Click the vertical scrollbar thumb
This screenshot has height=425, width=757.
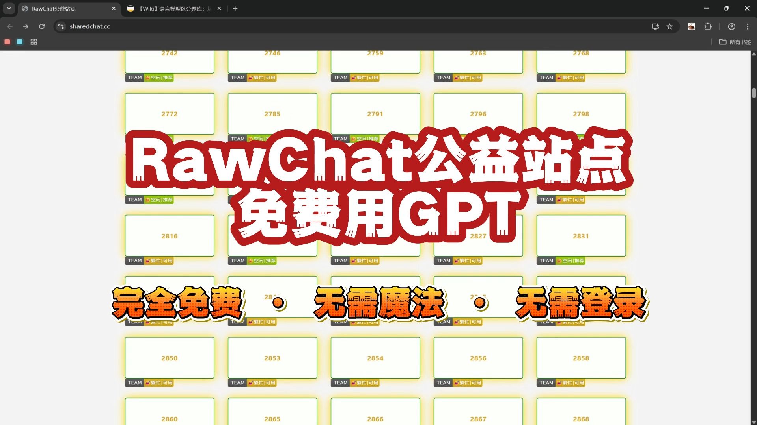[x=753, y=93]
